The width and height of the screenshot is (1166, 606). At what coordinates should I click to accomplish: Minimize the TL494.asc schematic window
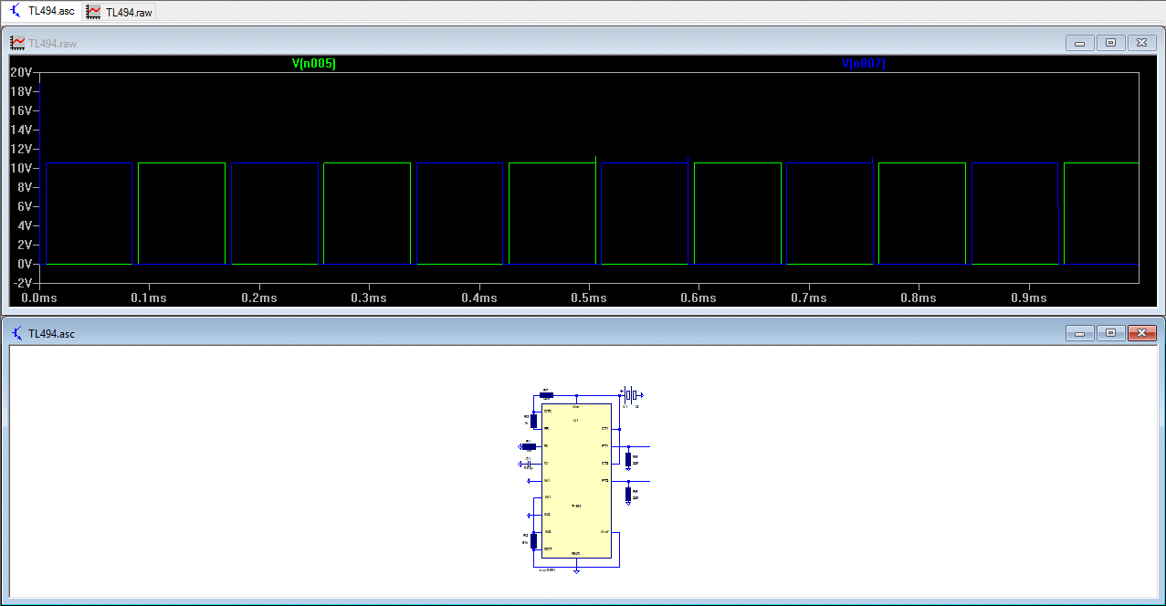tap(1080, 333)
